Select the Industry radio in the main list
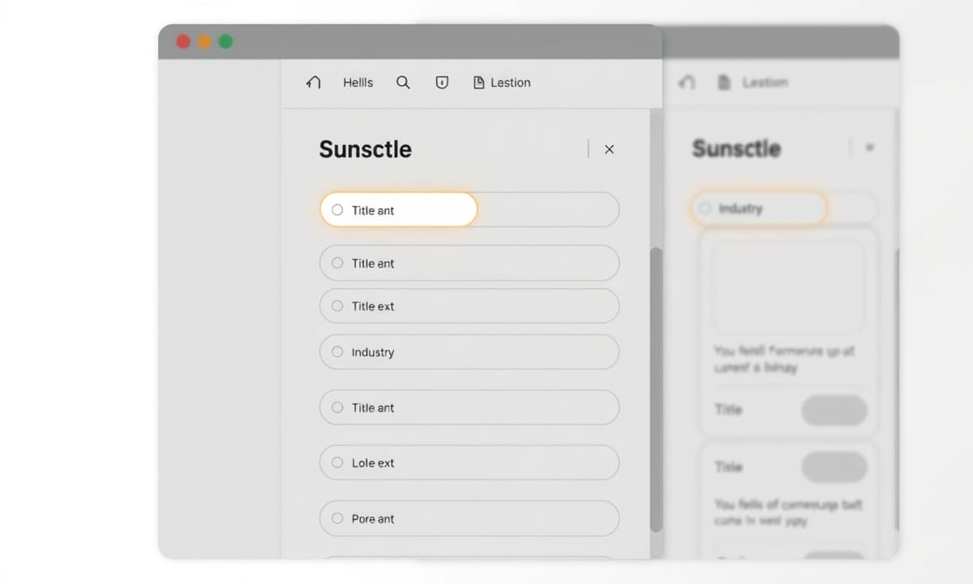 pos(337,352)
